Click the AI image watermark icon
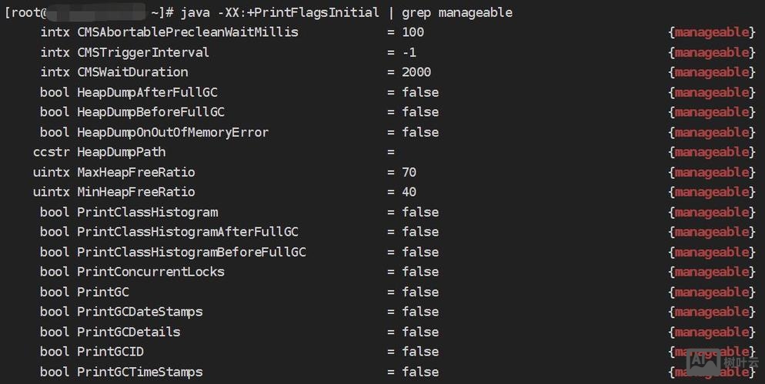Viewport: 765px width, 384px height. [x=704, y=360]
